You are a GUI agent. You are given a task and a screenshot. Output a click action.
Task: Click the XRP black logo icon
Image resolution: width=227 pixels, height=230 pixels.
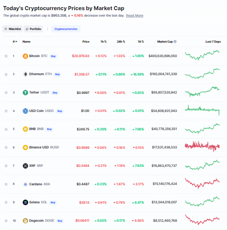click(25, 166)
